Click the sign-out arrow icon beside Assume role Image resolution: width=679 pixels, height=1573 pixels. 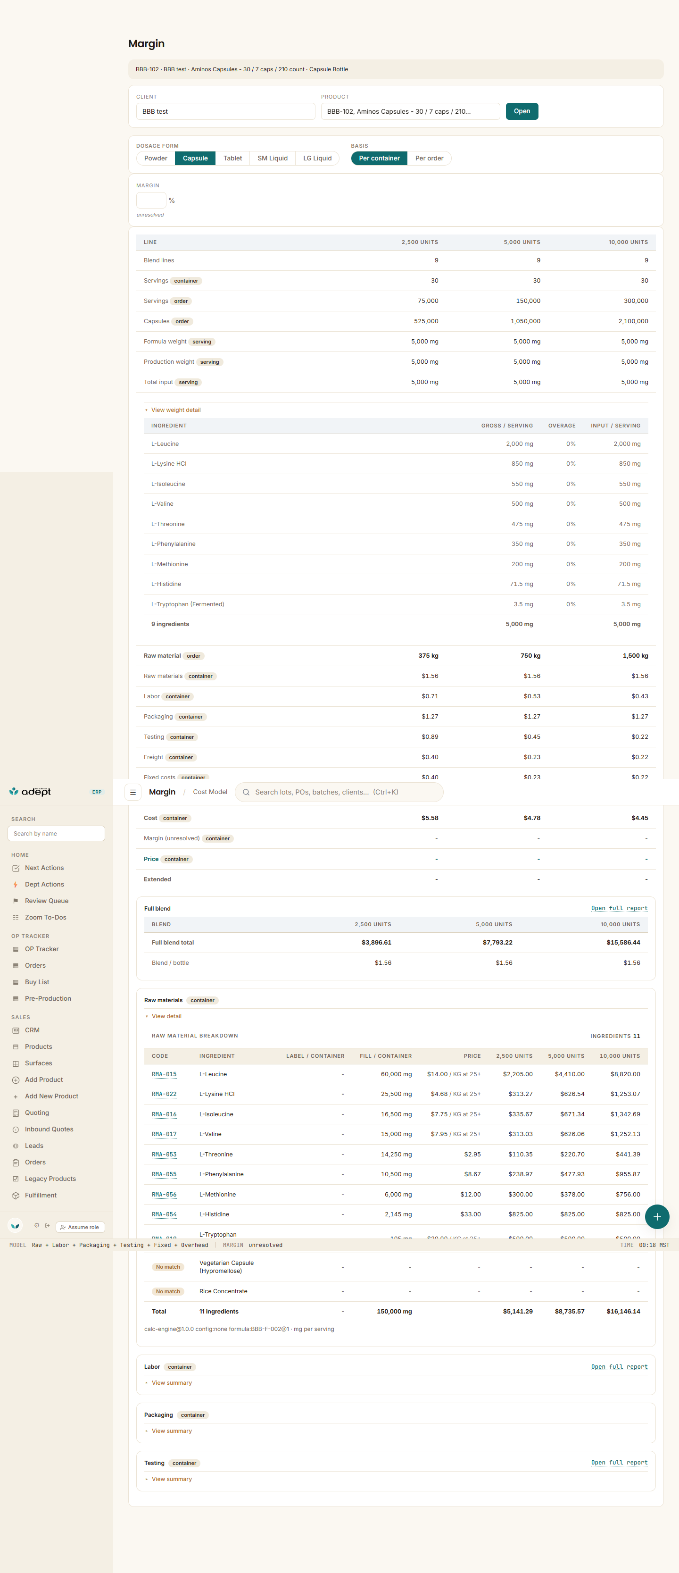[x=48, y=1226]
